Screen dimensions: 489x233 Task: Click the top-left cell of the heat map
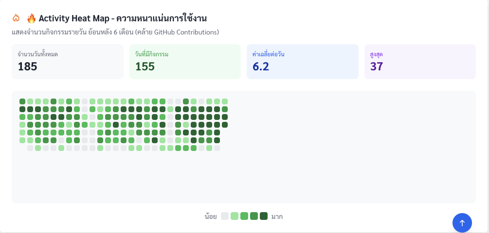pyautogui.click(x=22, y=101)
